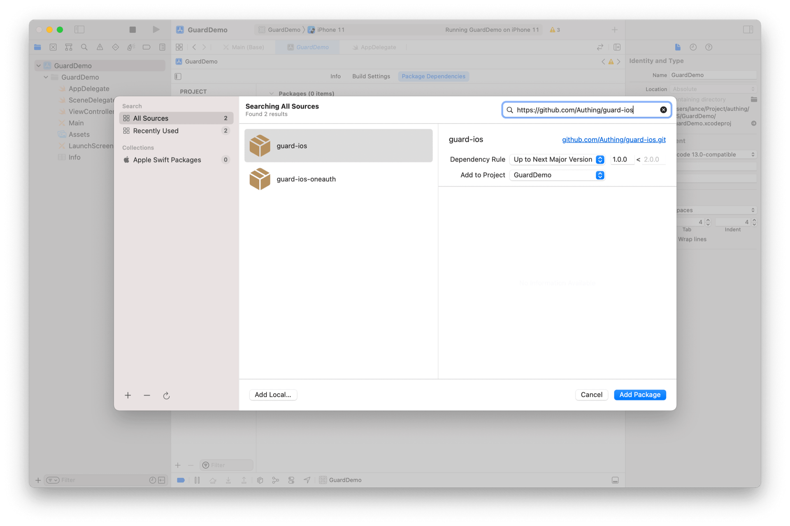Screen dimensions: 790x526
Task: Switch to the Build Settings tab
Action: pos(371,76)
